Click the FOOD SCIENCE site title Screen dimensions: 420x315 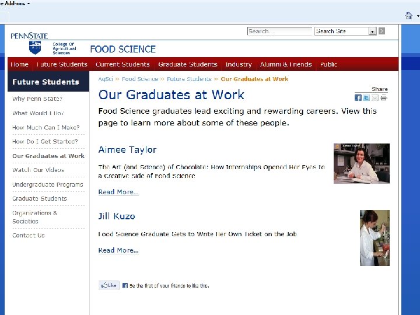[123, 49]
